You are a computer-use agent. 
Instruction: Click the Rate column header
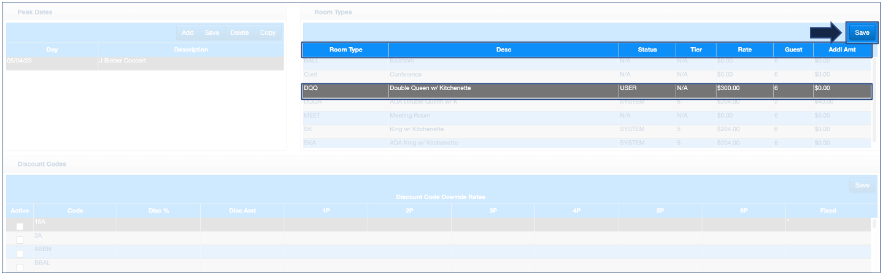(744, 50)
